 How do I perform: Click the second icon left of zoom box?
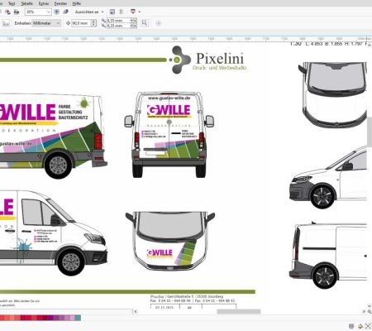click(7, 12)
